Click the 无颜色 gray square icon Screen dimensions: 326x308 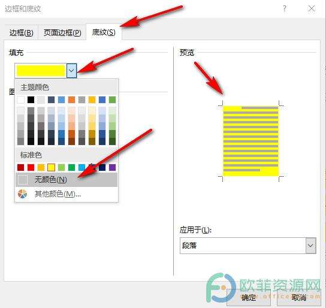click(22, 180)
